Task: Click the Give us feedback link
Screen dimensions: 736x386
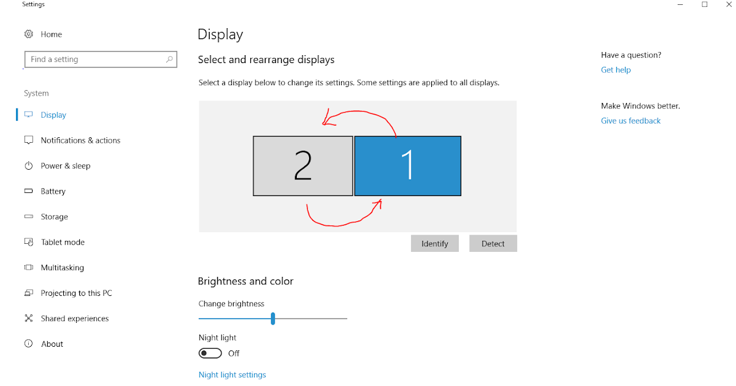Action: [x=631, y=121]
